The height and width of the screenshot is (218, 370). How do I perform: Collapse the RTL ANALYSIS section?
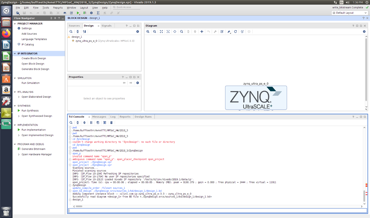click(15, 92)
